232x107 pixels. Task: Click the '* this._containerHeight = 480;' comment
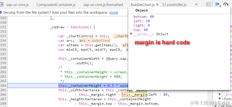(x=91, y=77)
